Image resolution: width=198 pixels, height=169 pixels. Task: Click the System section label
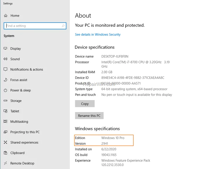(9, 36)
